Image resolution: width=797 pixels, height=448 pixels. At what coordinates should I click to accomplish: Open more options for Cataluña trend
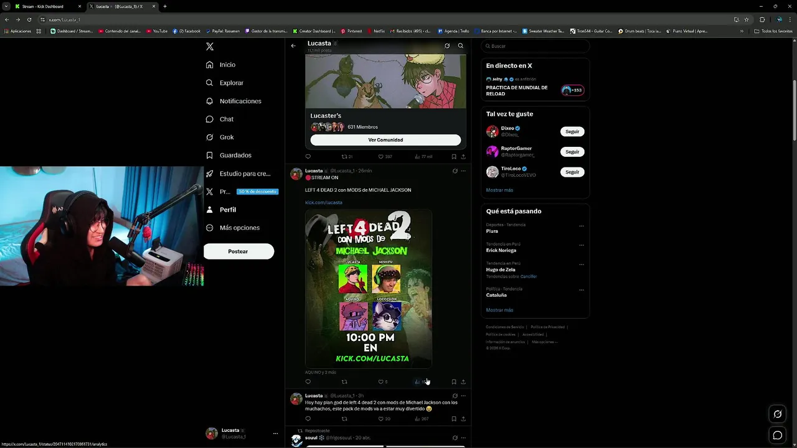point(582,289)
